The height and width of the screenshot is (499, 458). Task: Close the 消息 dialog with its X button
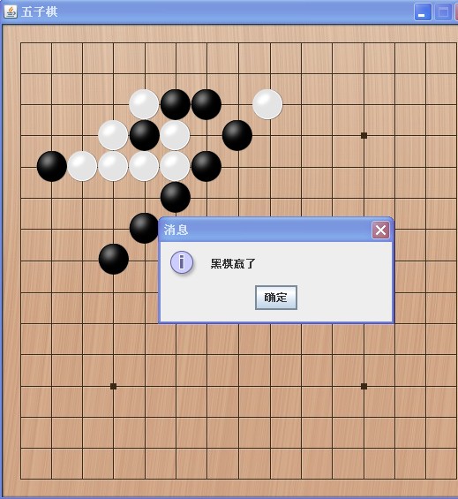(380, 230)
